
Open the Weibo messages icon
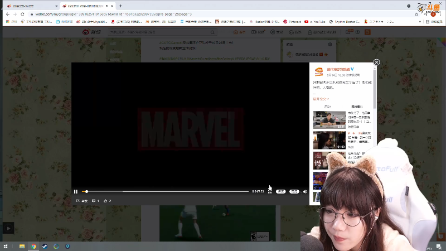pos(348,32)
